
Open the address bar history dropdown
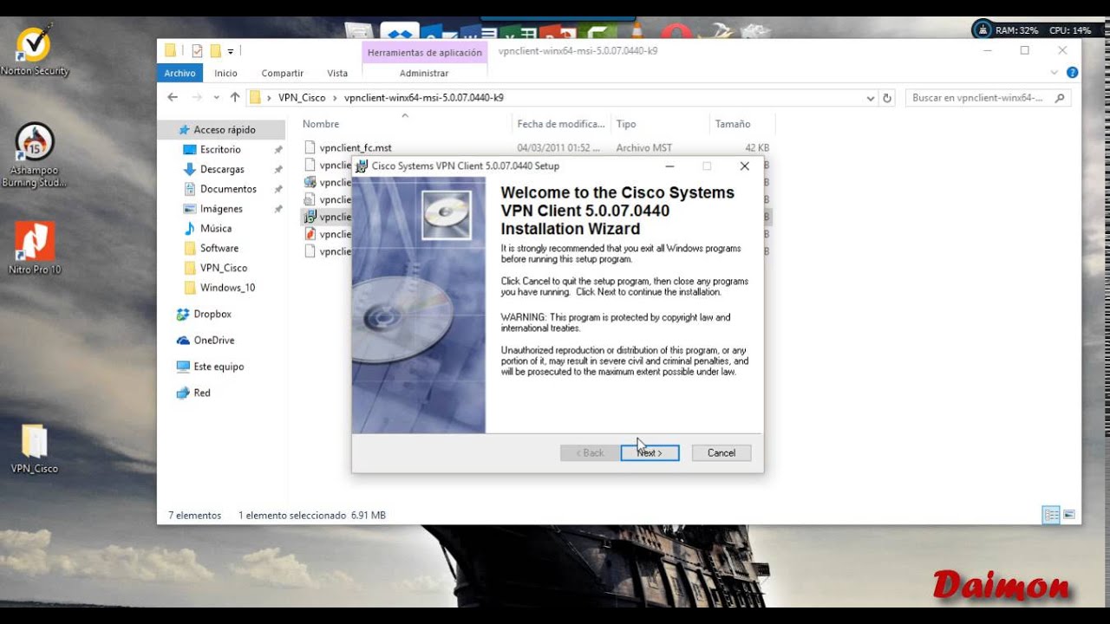[x=871, y=99]
